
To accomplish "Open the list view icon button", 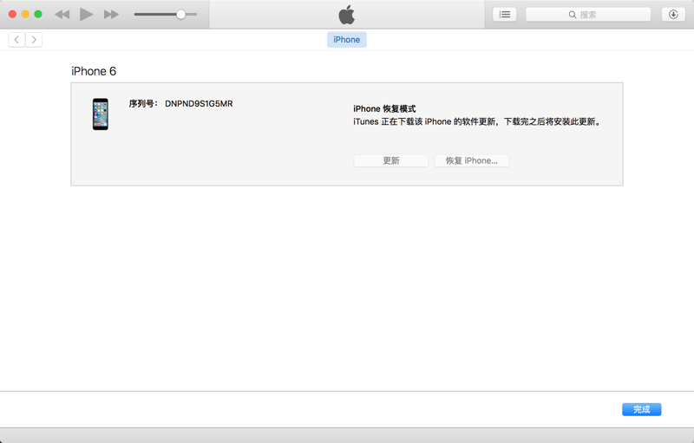I will point(505,15).
